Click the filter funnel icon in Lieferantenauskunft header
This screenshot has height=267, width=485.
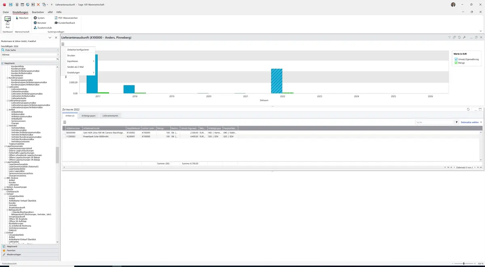(449, 37)
